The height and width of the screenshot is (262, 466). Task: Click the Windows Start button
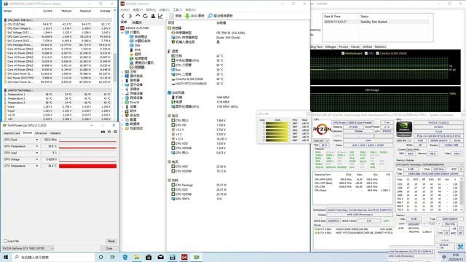(6, 257)
